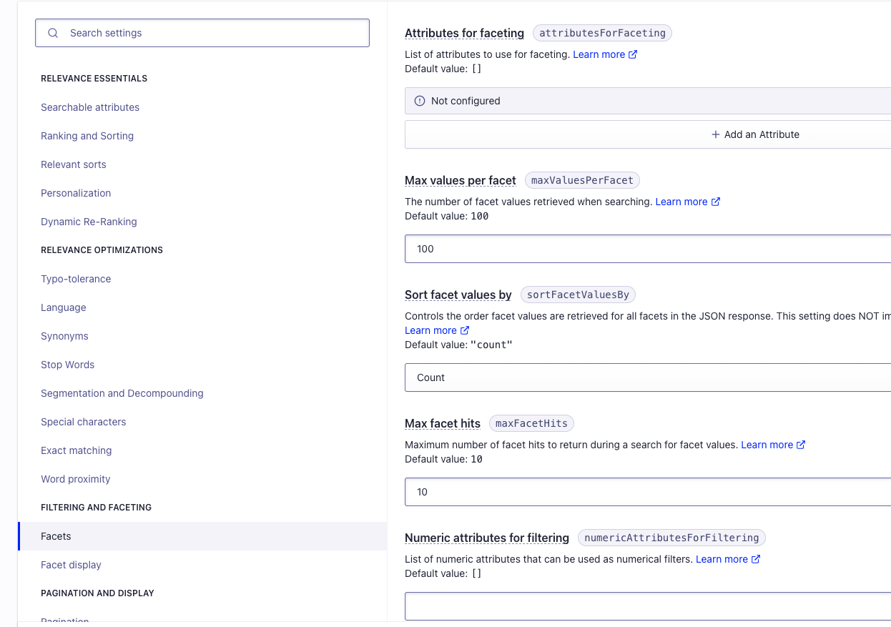Screen dimensions: 891x627
Task: Open Synonyms settings
Action: pos(64,336)
